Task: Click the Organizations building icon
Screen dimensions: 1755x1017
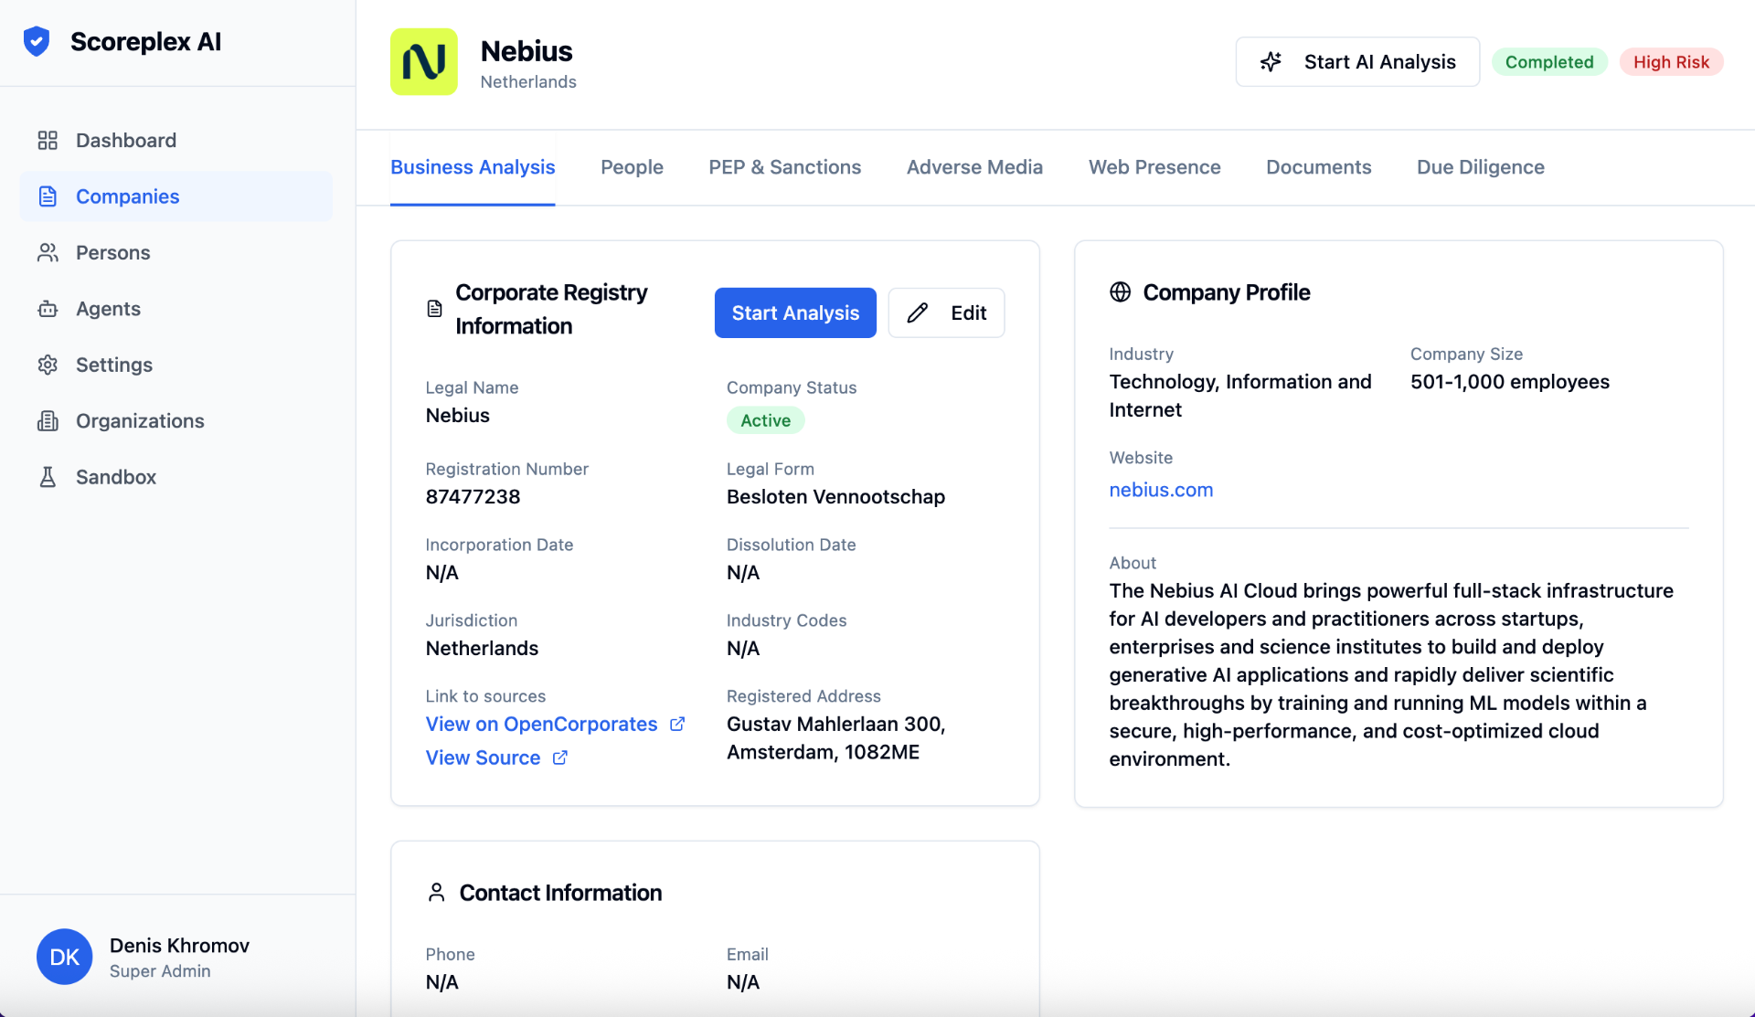Action: click(x=48, y=420)
